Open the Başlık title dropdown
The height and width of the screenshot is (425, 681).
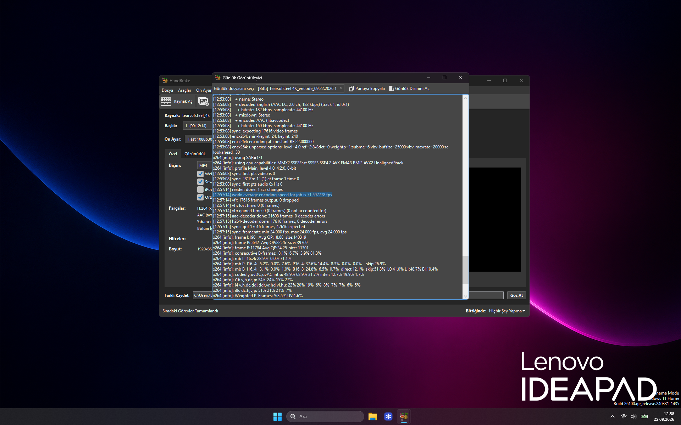197,126
